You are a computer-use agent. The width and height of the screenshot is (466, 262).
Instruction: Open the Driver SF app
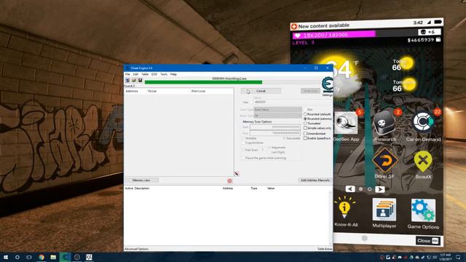(x=385, y=160)
